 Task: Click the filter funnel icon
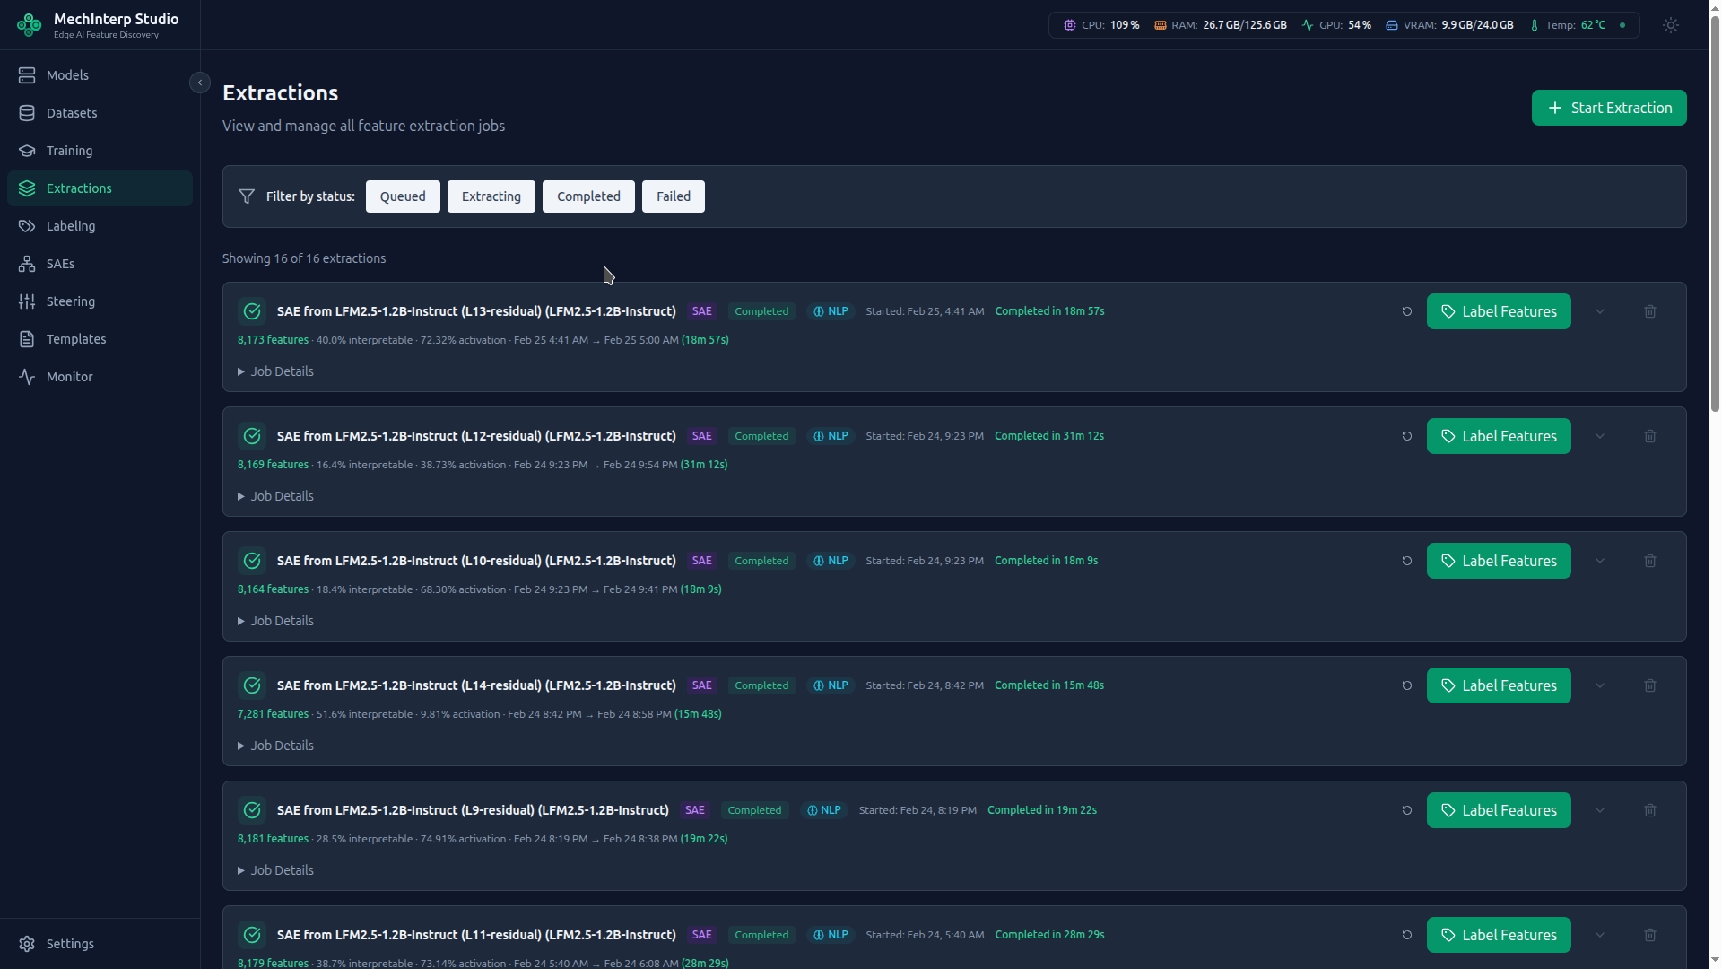tap(247, 196)
